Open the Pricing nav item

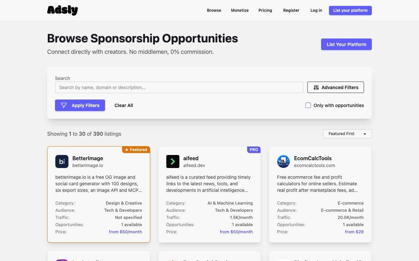click(x=265, y=10)
